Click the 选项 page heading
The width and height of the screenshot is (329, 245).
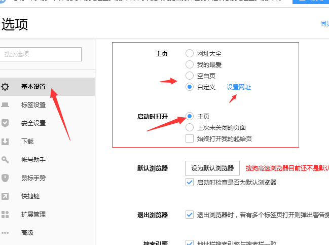click(15, 24)
